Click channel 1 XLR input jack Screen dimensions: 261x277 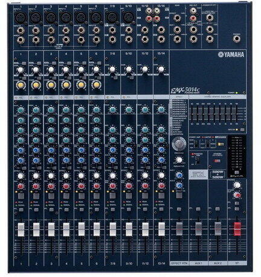(21, 18)
